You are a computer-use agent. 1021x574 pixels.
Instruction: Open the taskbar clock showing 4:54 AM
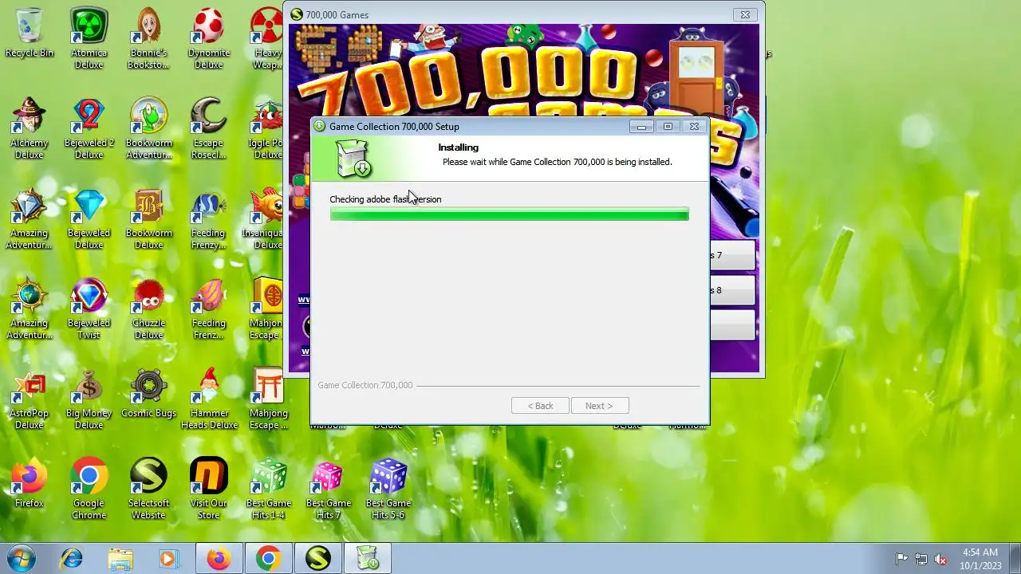(x=980, y=559)
